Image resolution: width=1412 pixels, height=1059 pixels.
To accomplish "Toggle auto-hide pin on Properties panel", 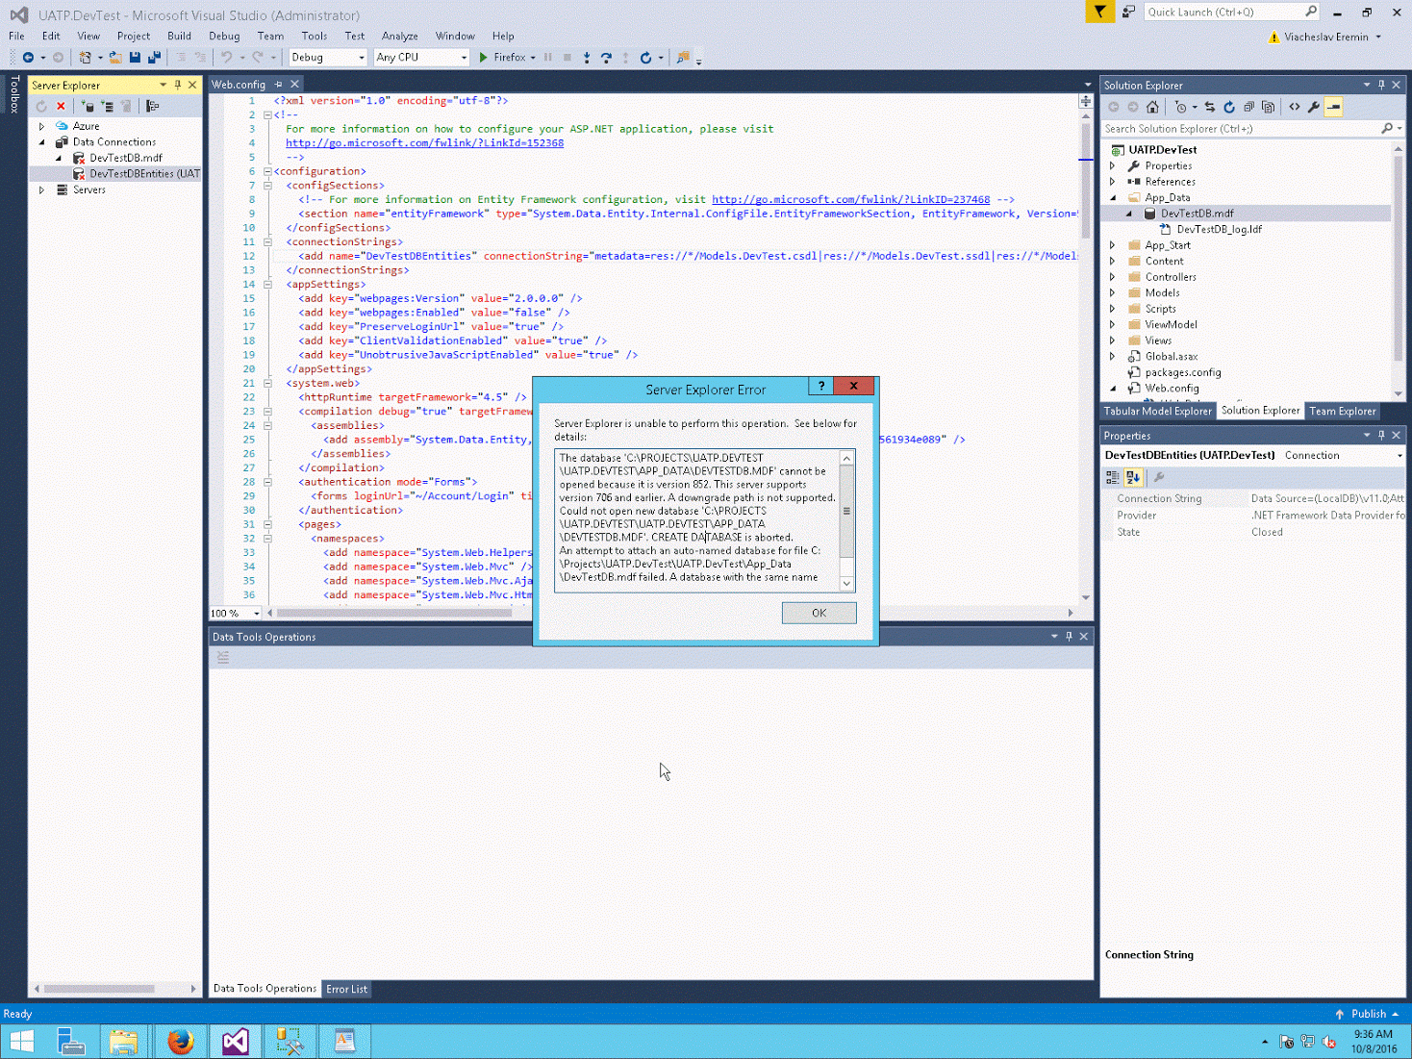I will [1381, 435].
